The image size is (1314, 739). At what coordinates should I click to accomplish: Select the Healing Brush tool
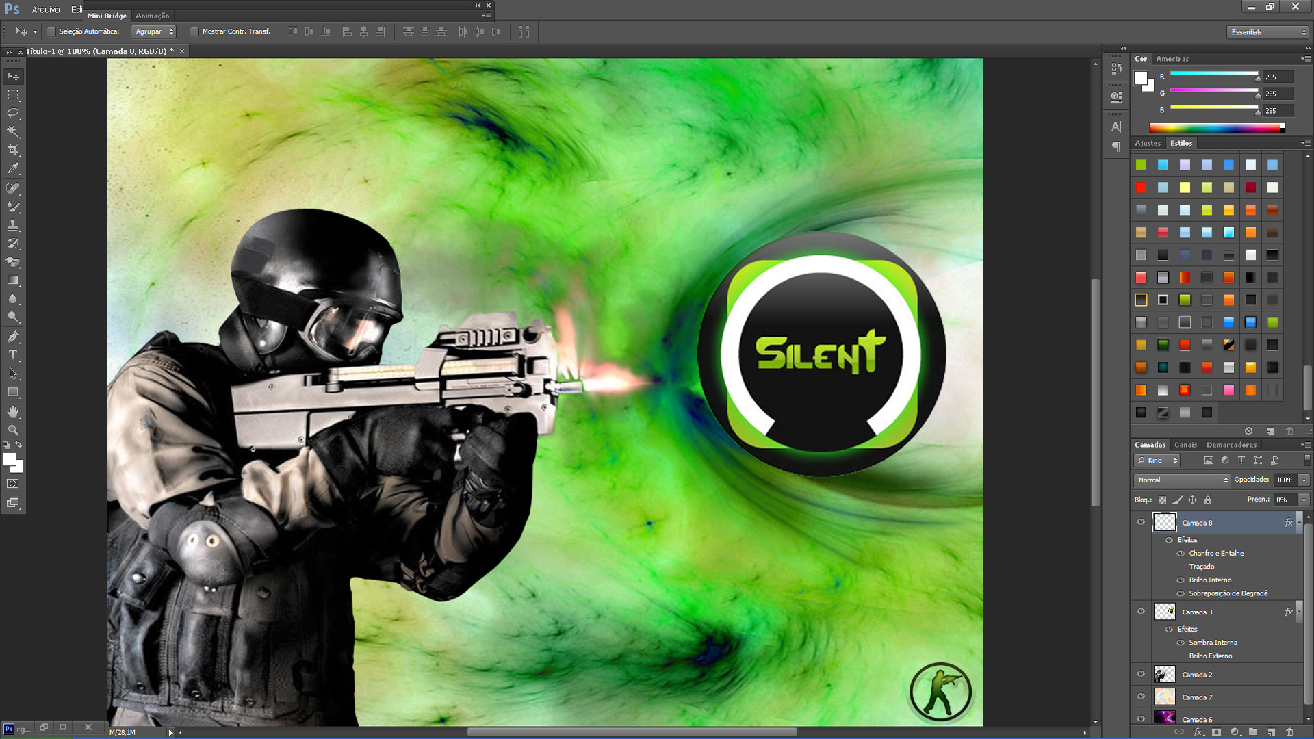click(x=13, y=188)
